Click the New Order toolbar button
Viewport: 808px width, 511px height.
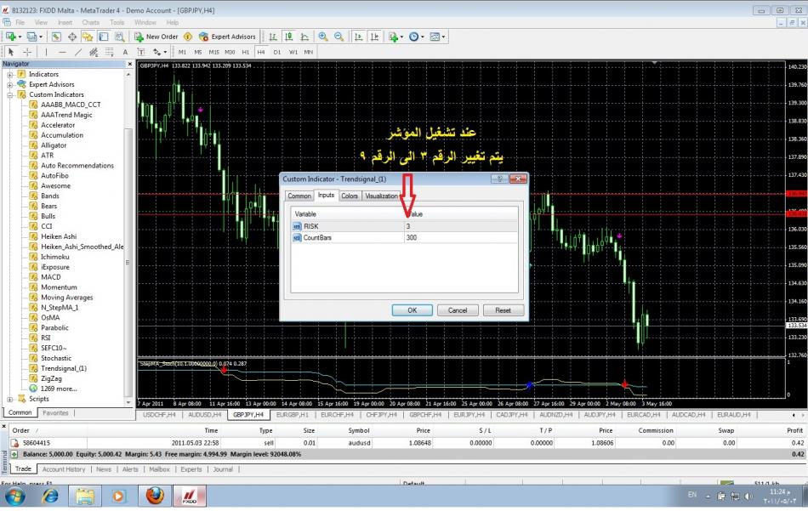[x=156, y=37]
